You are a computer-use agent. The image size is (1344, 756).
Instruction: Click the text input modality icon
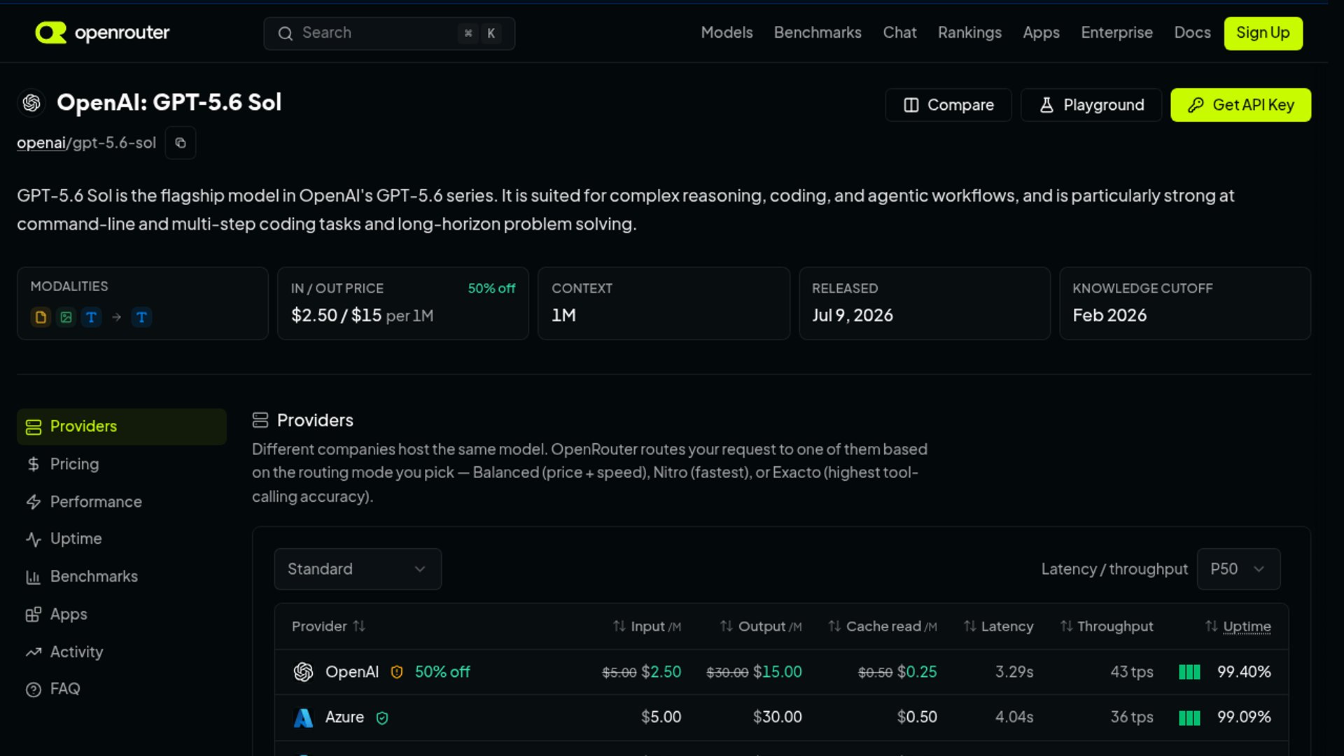[x=91, y=317]
